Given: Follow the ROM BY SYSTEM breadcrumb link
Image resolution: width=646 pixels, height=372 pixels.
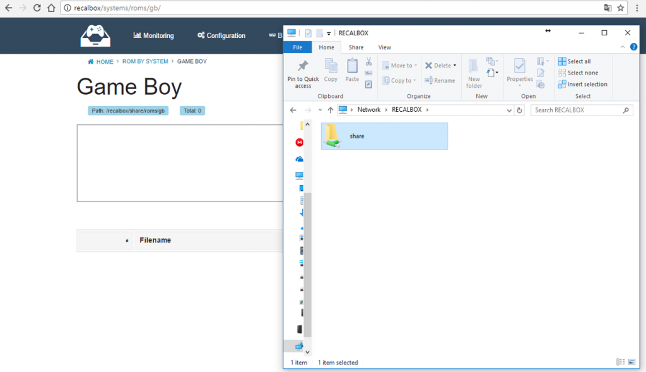Looking at the screenshot, I should point(145,62).
